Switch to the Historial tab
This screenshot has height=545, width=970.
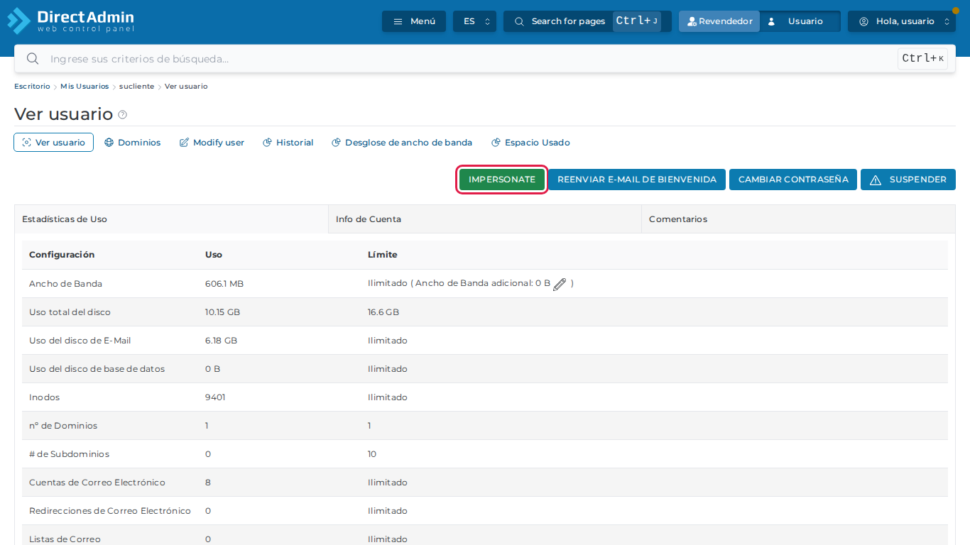(x=288, y=143)
